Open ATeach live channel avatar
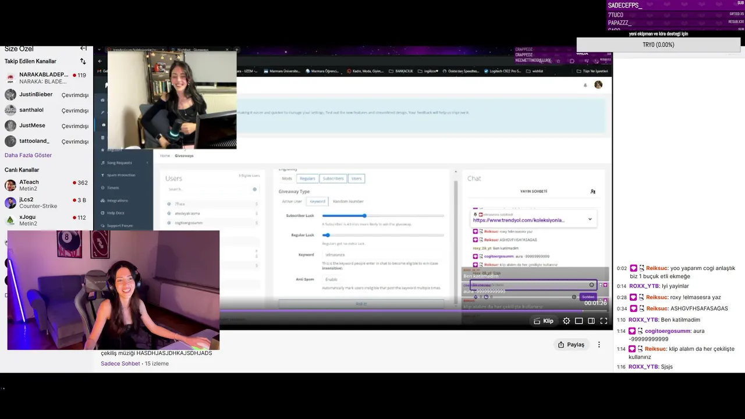 [x=10, y=186]
